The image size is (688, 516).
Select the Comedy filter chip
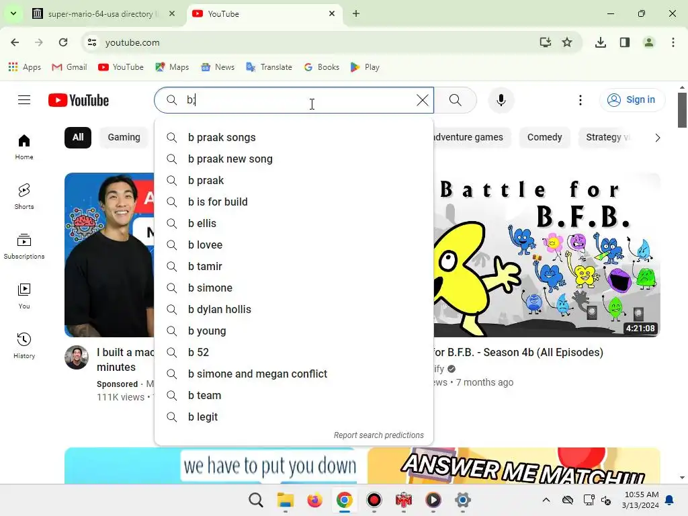click(544, 137)
